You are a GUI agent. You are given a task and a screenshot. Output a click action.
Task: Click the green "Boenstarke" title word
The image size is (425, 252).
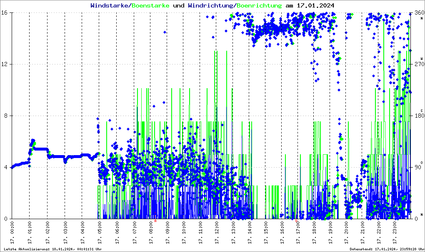[150, 5]
